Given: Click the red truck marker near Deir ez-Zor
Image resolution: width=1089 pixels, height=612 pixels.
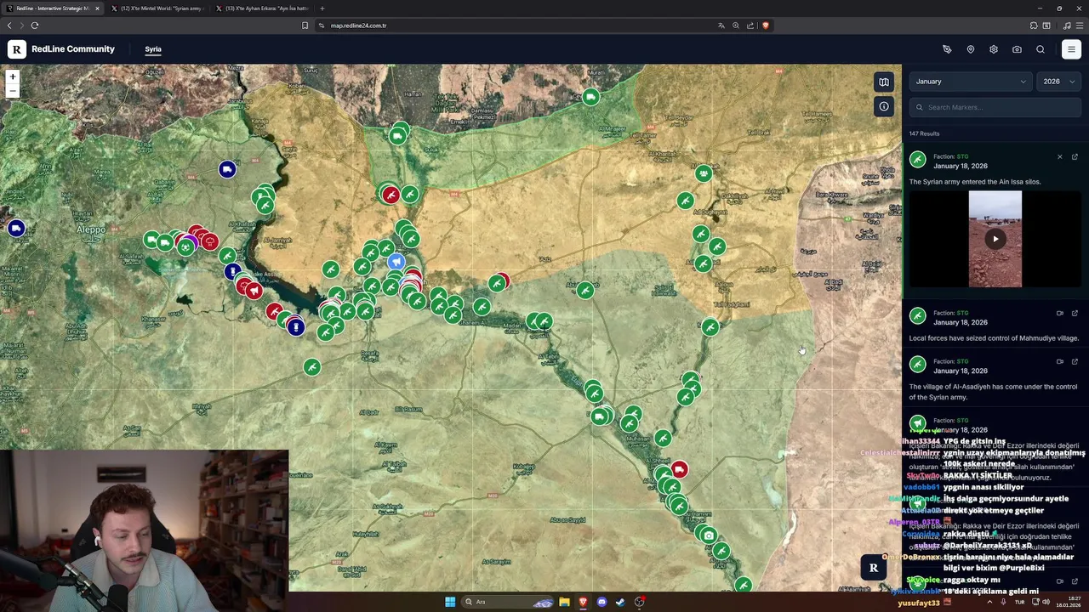Looking at the screenshot, I should [679, 469].
